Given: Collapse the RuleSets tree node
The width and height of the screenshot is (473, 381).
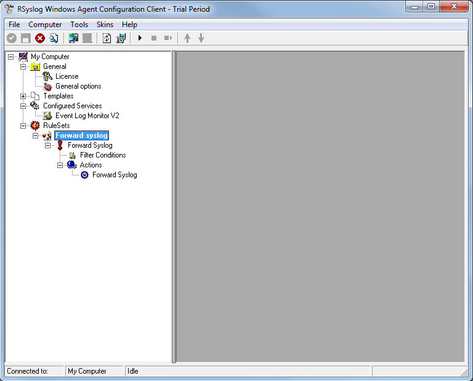Looking at the screenshot, I should tap(23, 126).
